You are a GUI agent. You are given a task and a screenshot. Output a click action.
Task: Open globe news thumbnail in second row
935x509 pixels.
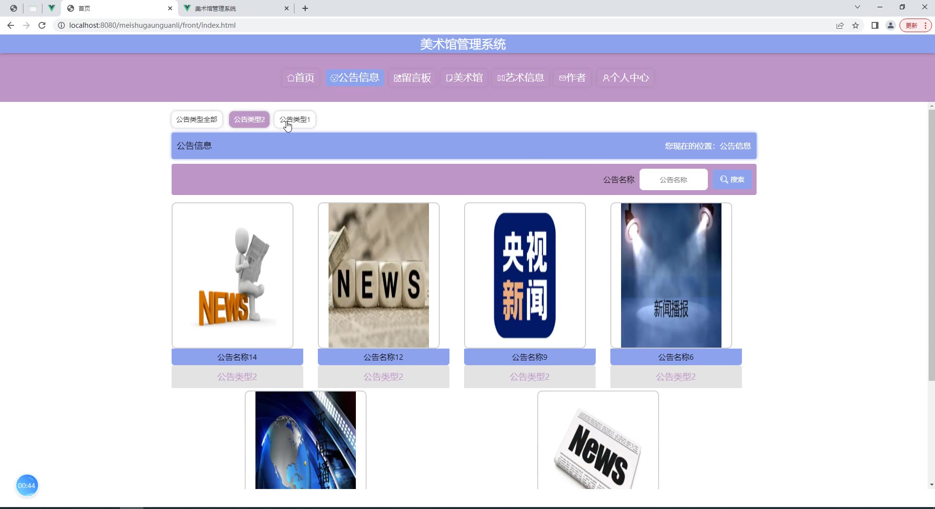[306, 440]
